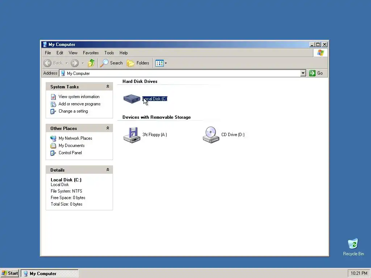The width and height of the screenshot is (371, 278).
Task: Click the Control Panel icon in Other Places
Action: pos(53,153)
